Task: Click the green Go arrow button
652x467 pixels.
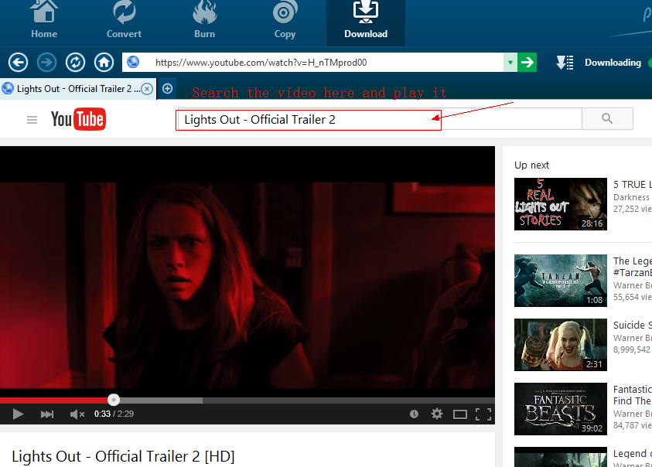Action: pos(527,63)
